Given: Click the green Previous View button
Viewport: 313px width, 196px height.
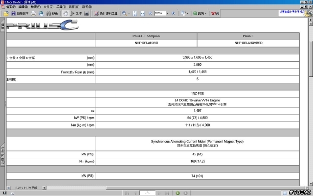Looking at the screenshot, I should tap(178, 193).
